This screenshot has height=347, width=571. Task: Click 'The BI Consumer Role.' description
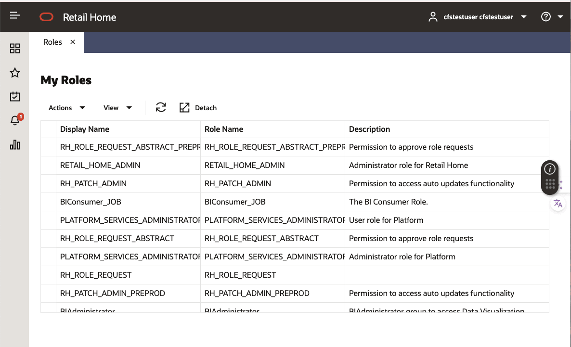tap(388, 202)
